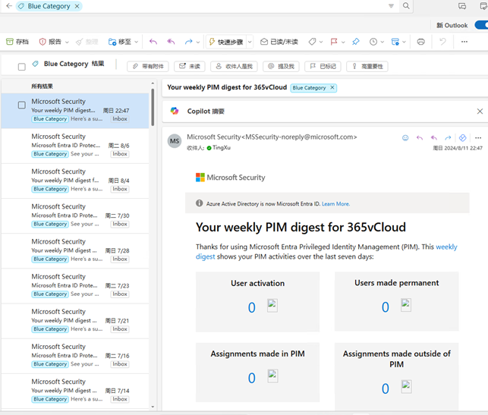Click the Snooze clock icon
The height and width of the screenshot is (415, 488).
point(373,42)
